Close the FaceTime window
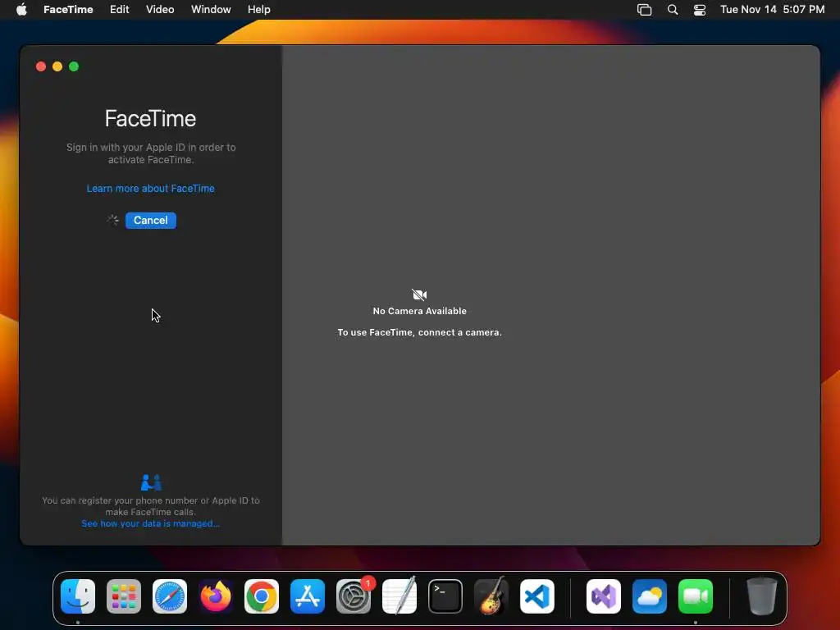Image resolution: width=840 pixels, height=630 pixels. [41, 66]
